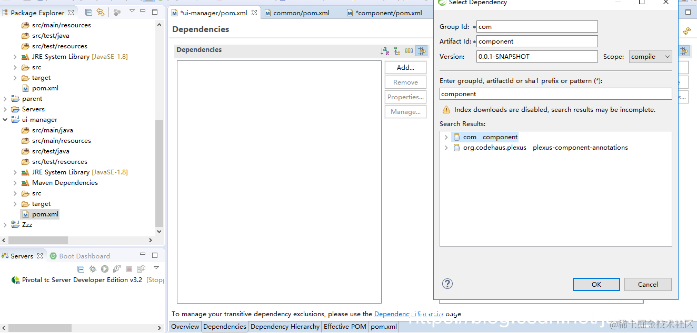Sort dependencies alphabetically
This screenshot has height=333, width=697.
[x=385, y=51]
